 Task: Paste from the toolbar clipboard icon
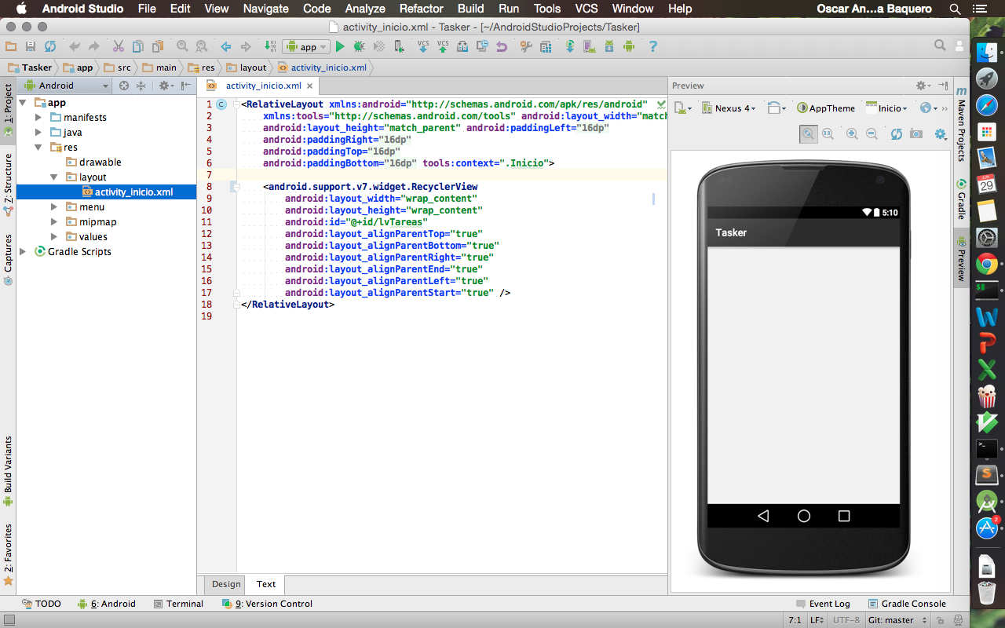click(x=157, y=47)
